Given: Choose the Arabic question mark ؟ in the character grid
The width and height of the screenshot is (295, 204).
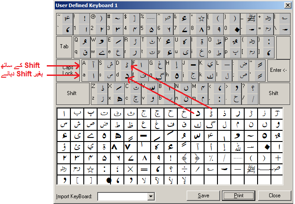Looking at the screenshot, I should [x=171, y=169].
